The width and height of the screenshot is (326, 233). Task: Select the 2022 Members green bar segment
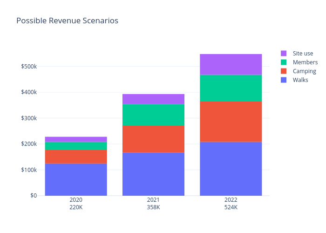(231, 88)
